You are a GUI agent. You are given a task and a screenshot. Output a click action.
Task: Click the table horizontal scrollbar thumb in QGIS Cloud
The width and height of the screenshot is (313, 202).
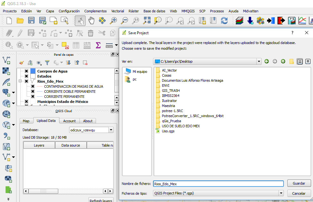tap(43, 191)
